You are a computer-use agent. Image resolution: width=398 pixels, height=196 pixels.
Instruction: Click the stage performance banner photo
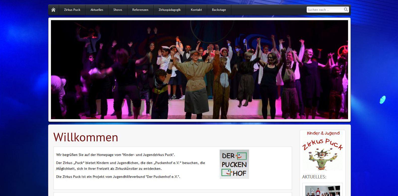click(x=199, y=70)
